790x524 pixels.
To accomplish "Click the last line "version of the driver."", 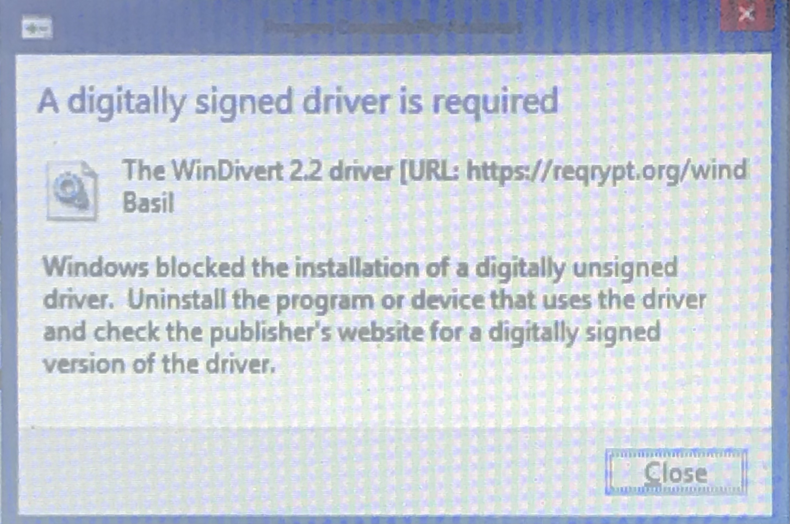I will point(159,364).
